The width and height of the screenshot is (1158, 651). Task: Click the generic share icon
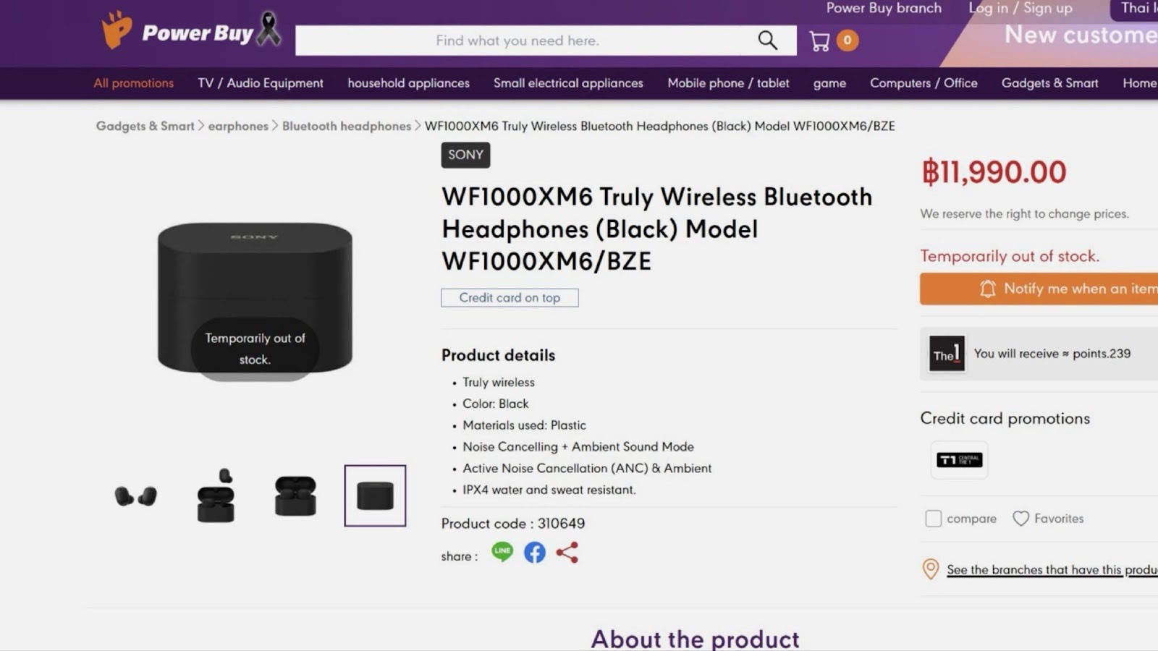(567, 553)
